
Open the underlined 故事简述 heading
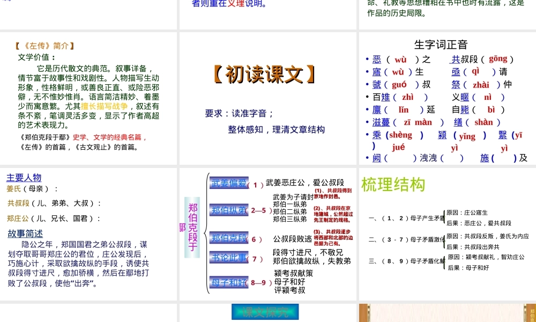[x=25, y=233]
